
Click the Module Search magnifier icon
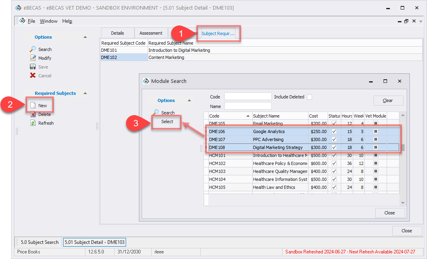click(156, 112)
